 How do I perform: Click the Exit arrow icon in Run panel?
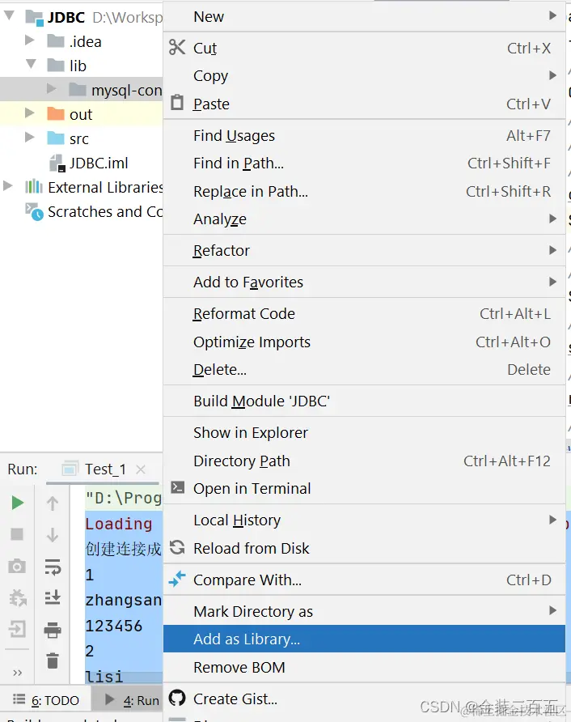click(x=18, y=629)
